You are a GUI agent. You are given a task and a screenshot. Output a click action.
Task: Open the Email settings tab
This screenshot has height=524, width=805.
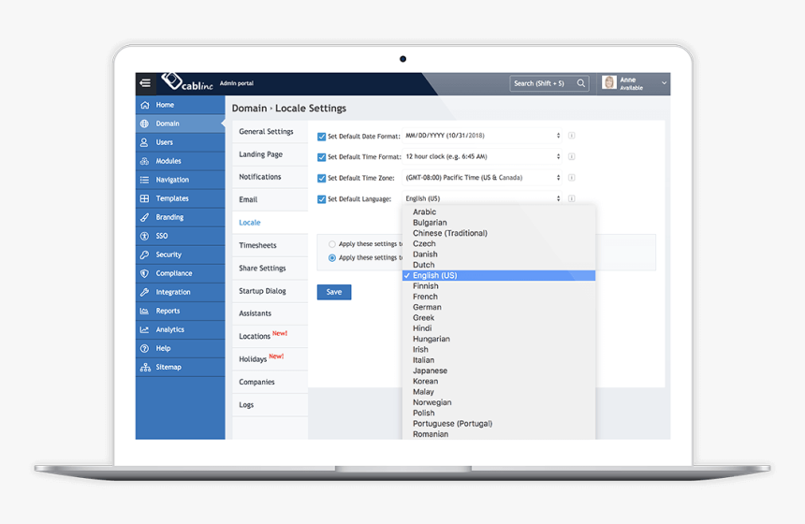pos(270,199)
